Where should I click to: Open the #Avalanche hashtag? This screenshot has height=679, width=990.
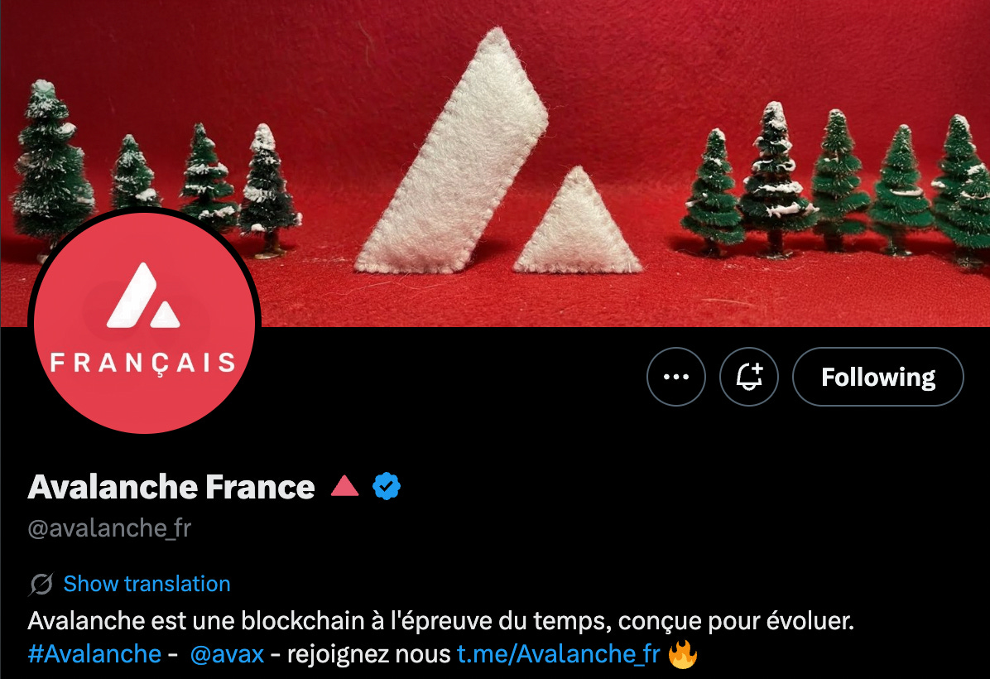tap(94, 654)
